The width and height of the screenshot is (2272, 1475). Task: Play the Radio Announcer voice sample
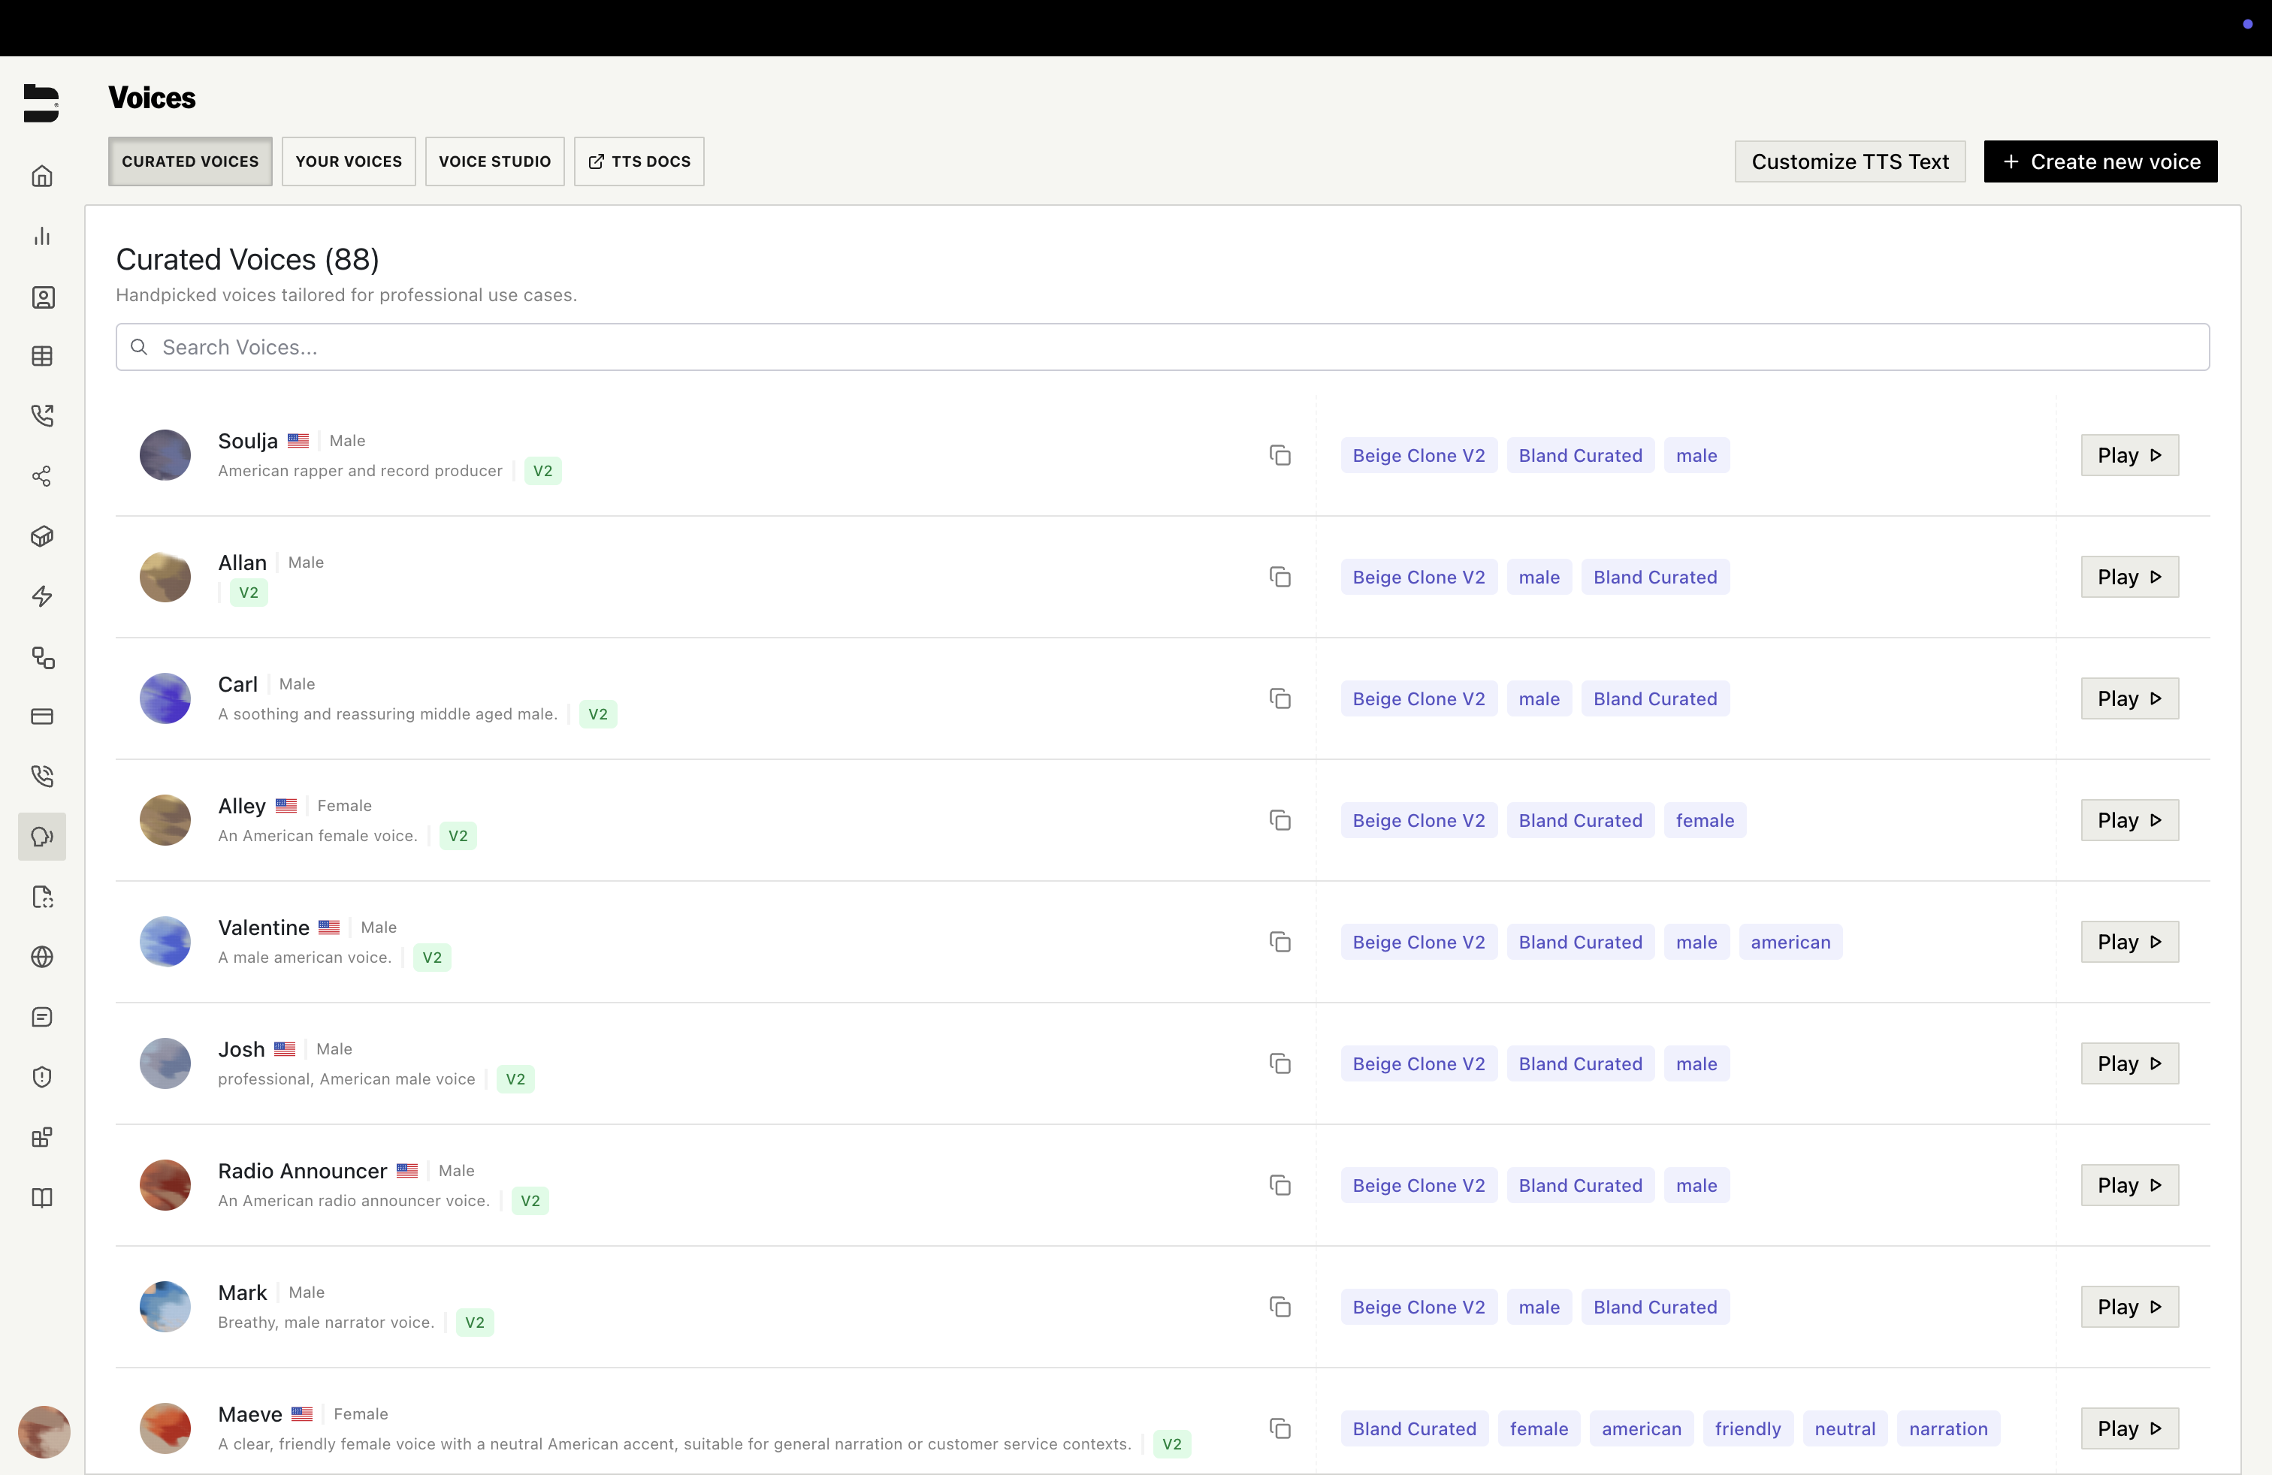coord(2128,1185)
